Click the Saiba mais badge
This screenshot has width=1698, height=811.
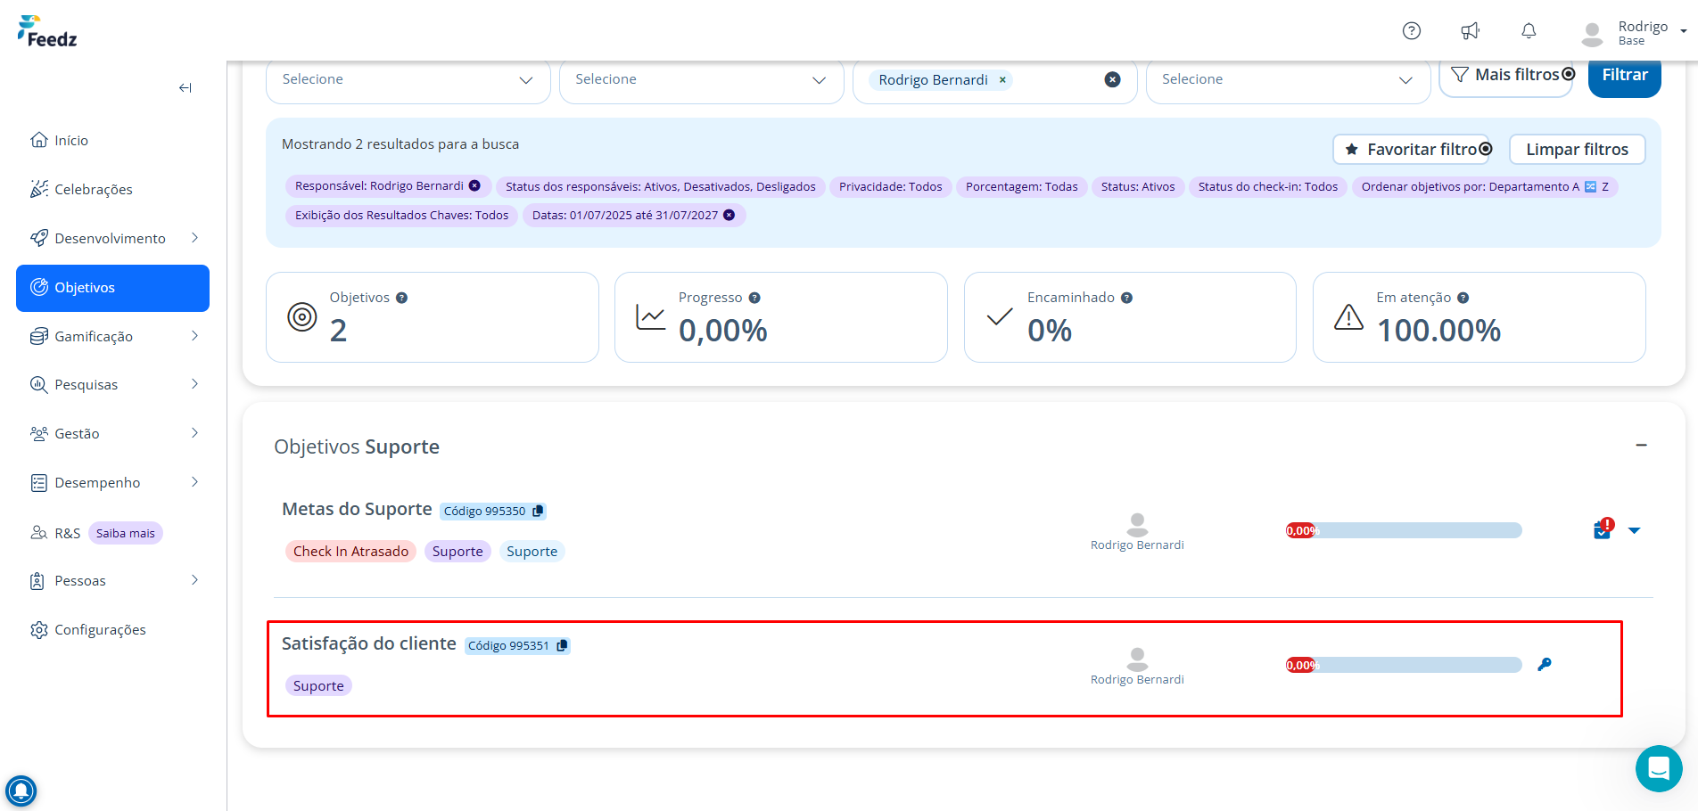tap(126, 533)
